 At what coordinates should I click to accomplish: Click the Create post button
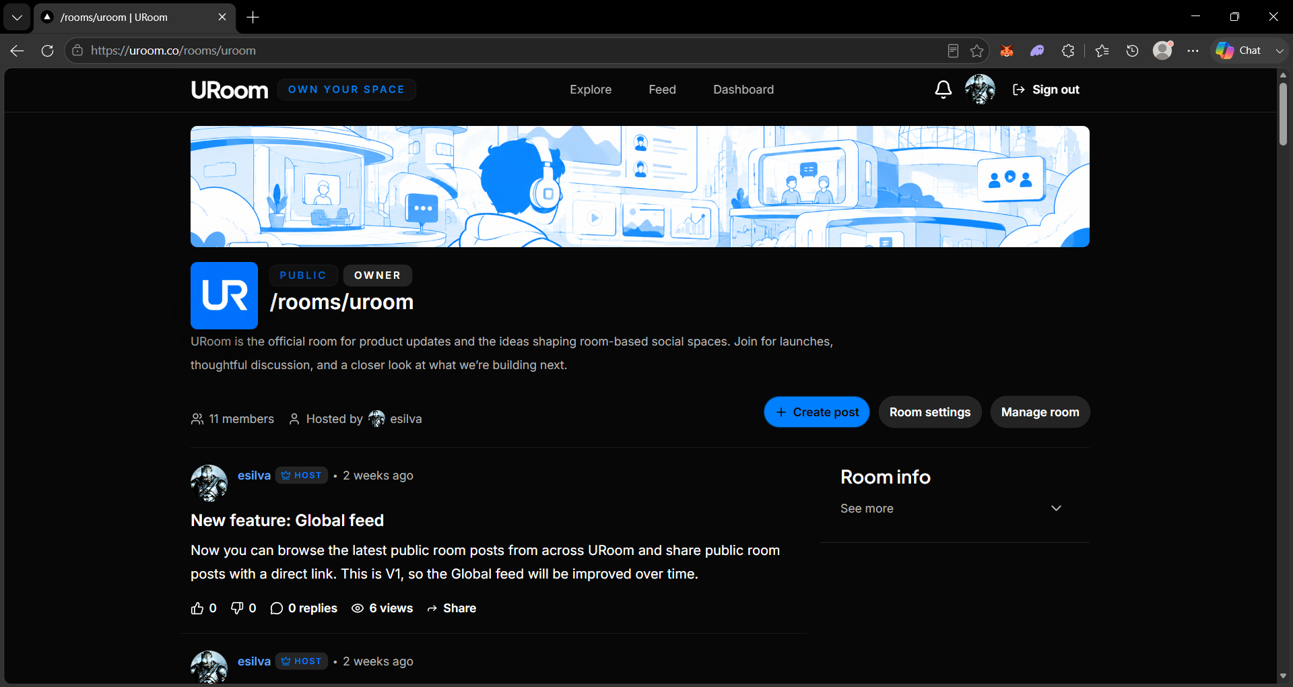point(817,412)
